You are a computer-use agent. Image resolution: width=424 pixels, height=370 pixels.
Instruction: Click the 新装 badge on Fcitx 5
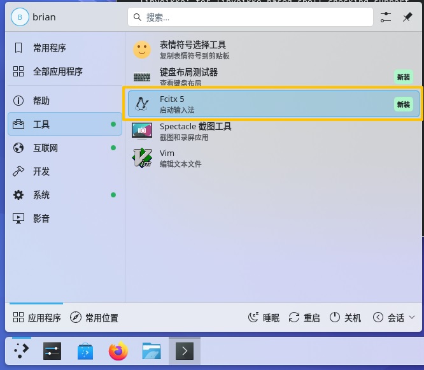(404, 104)
